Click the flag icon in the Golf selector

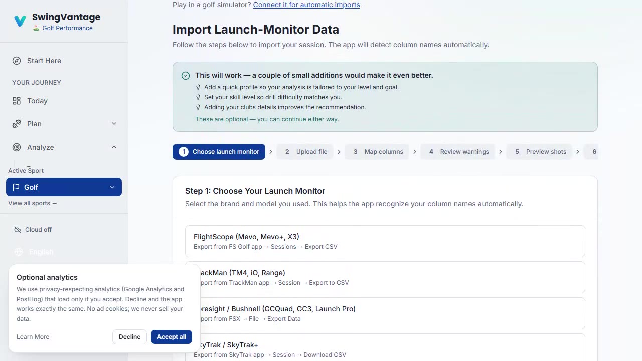click(16, 187)
